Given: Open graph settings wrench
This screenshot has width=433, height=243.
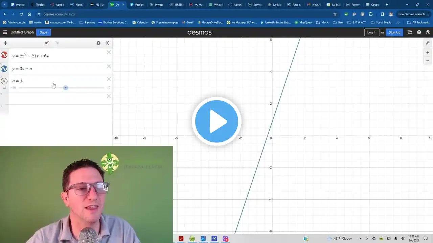Looking at the screenshot, I should point(428,43).
